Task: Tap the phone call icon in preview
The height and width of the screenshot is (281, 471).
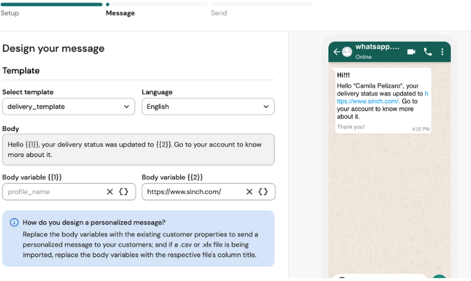Action: coord(428,52)
